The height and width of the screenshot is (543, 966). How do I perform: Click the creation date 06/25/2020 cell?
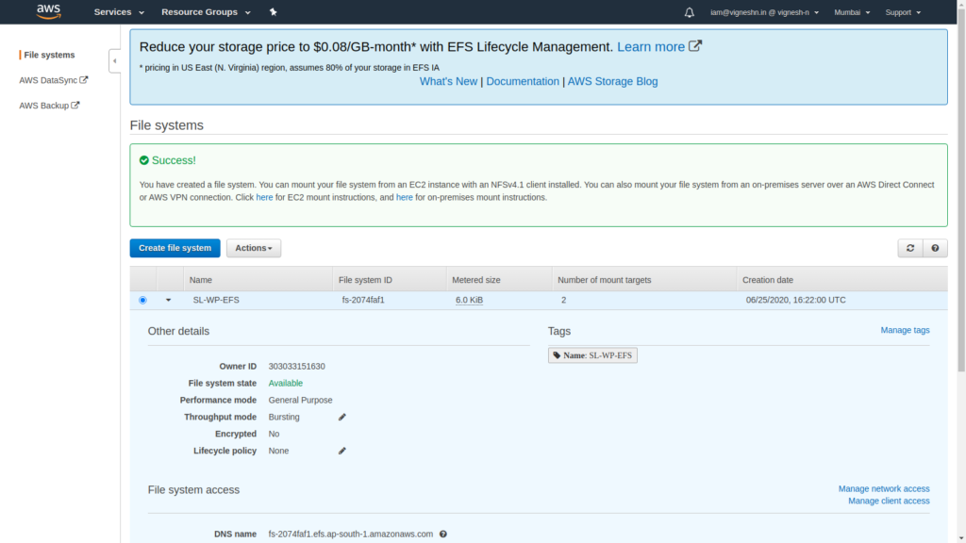pyautogui.click(x=796, y=301)
